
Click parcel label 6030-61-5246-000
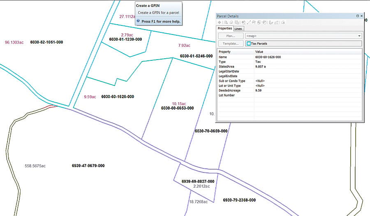point(197,56)
